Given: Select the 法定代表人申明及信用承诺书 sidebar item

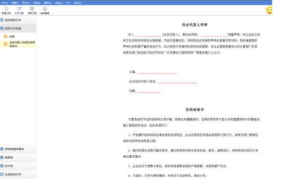Looking at the screenshot, I should pos(18,44).
